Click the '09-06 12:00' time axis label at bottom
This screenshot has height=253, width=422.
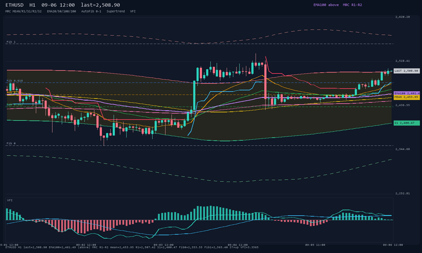click(393, 245)
